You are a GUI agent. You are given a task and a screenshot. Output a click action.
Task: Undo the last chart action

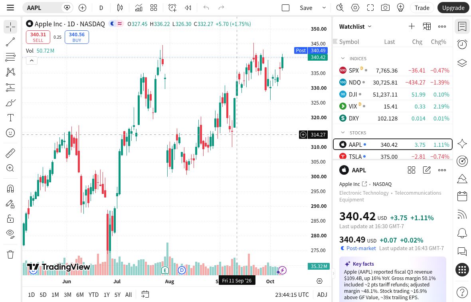pyautogui.click(x=206, y=8)
